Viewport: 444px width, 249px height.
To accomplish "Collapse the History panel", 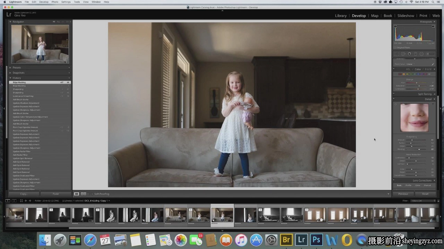I will pos(10,78).
